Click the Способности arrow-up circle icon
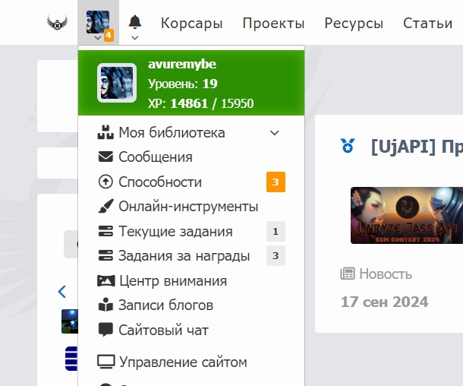This screenshot has width=463, height=386. tap(106, 182)
